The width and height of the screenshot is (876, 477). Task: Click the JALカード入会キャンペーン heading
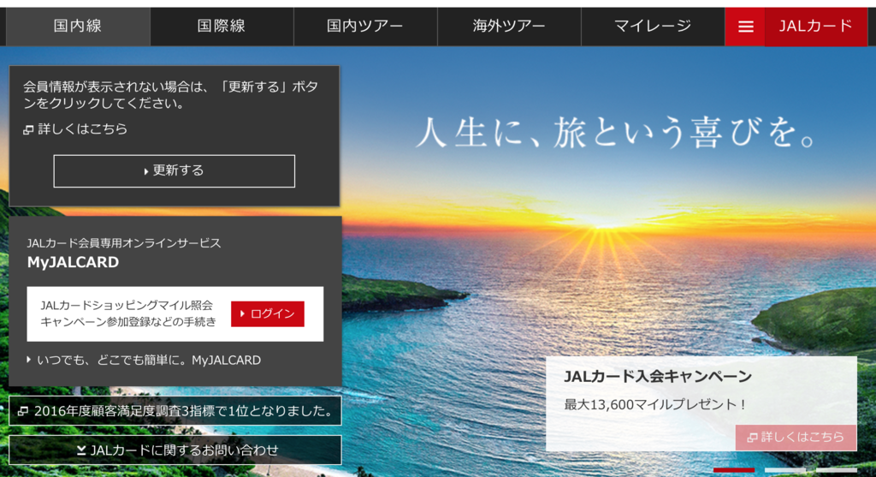[658, 377]
